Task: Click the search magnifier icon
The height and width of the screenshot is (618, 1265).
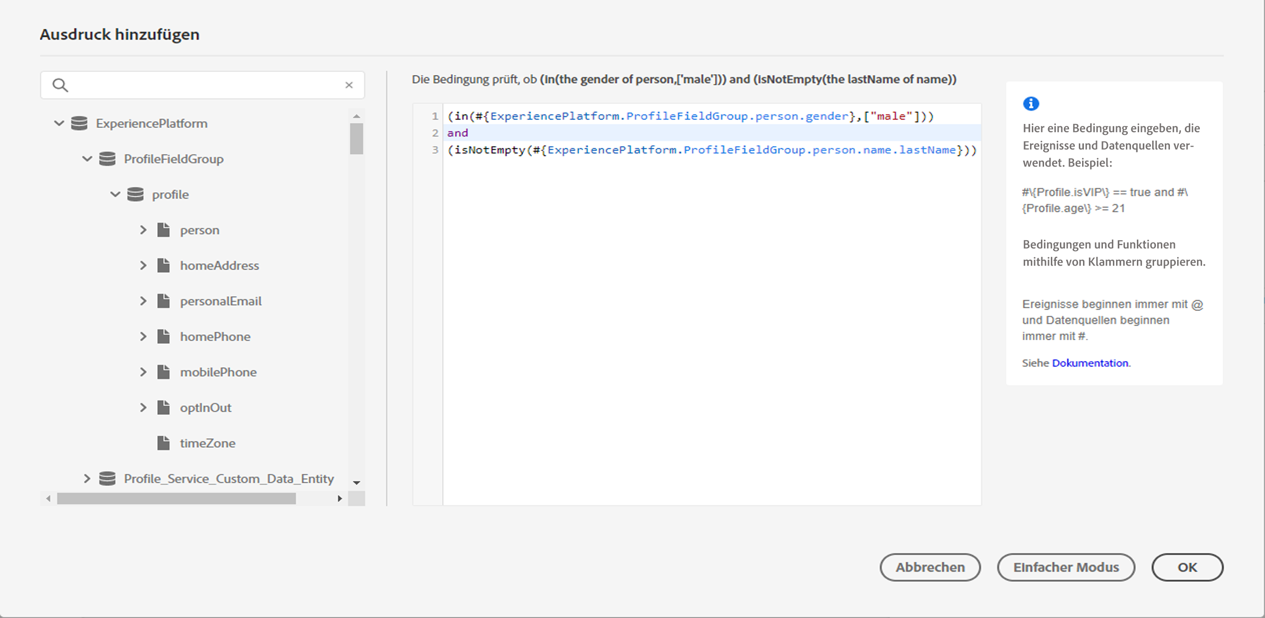Action: point(60,85)
